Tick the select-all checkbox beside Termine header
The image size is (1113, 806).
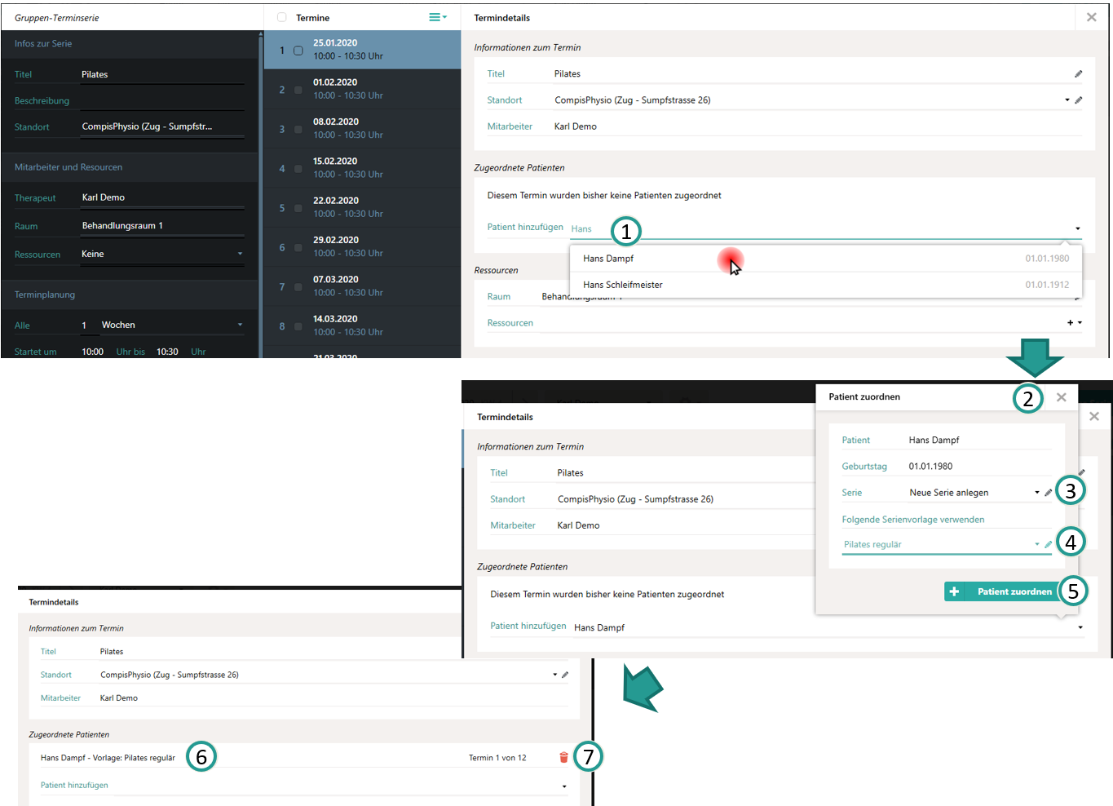281,17
